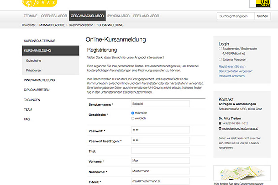Go to Geschmackslabor breadcrumb

click(81, 25)
